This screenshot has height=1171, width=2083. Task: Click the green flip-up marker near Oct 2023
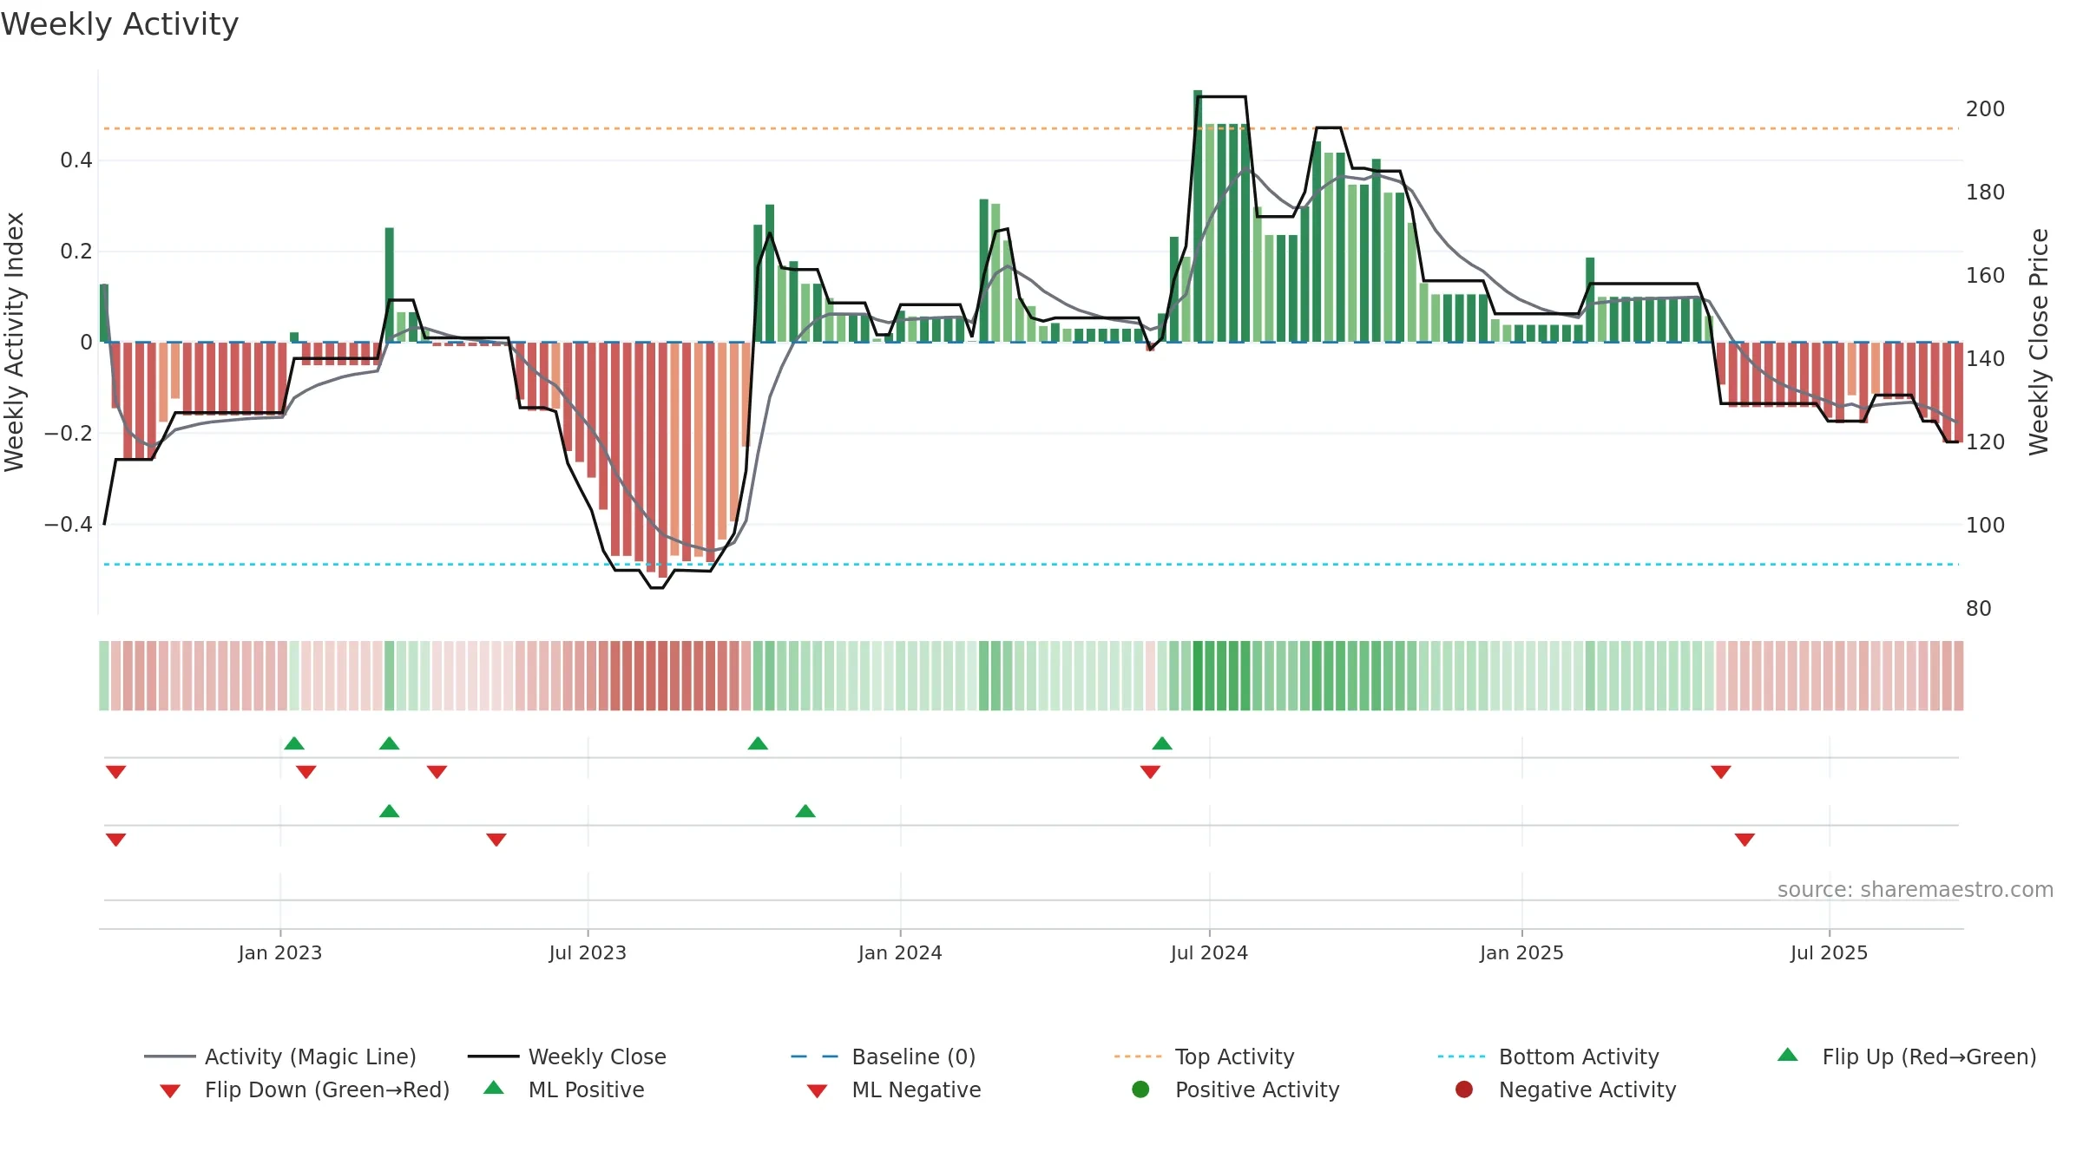pyautogui.click(x=758, y=743)
